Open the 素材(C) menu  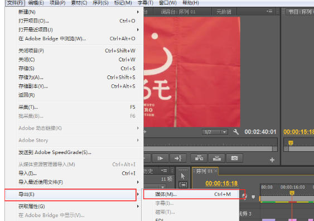[79, 3]
